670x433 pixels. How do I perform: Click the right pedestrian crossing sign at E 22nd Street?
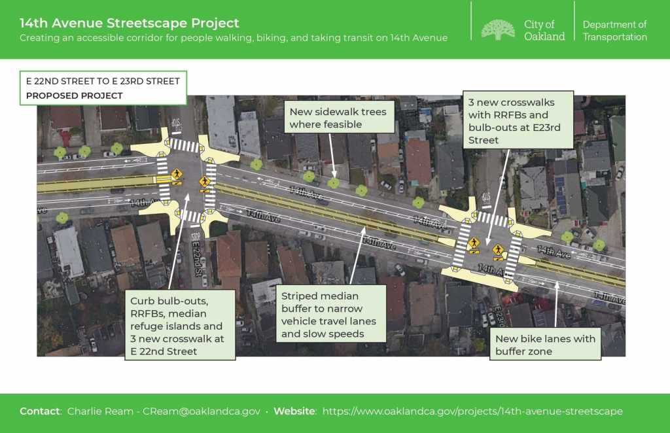point(205,181)
